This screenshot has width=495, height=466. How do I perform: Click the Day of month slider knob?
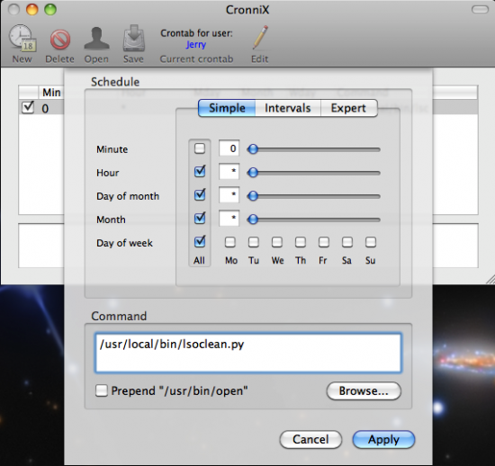click(253, 195)
